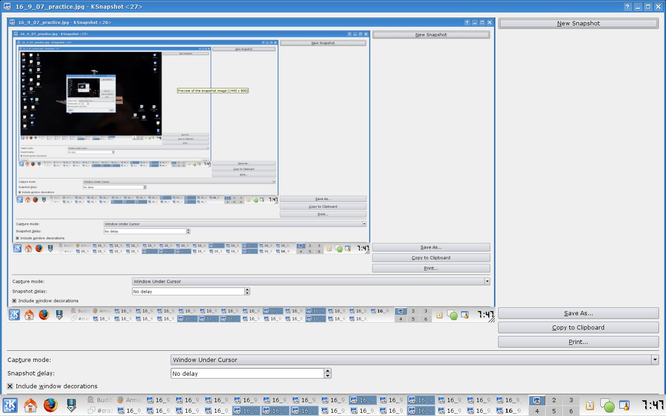Switch to the Budd taskbar entry
This screenshot has width=666, height=416.
pos(100,400)
